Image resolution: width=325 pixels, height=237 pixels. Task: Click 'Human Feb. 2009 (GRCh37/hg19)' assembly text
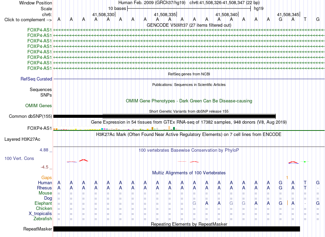pos(152,3)
